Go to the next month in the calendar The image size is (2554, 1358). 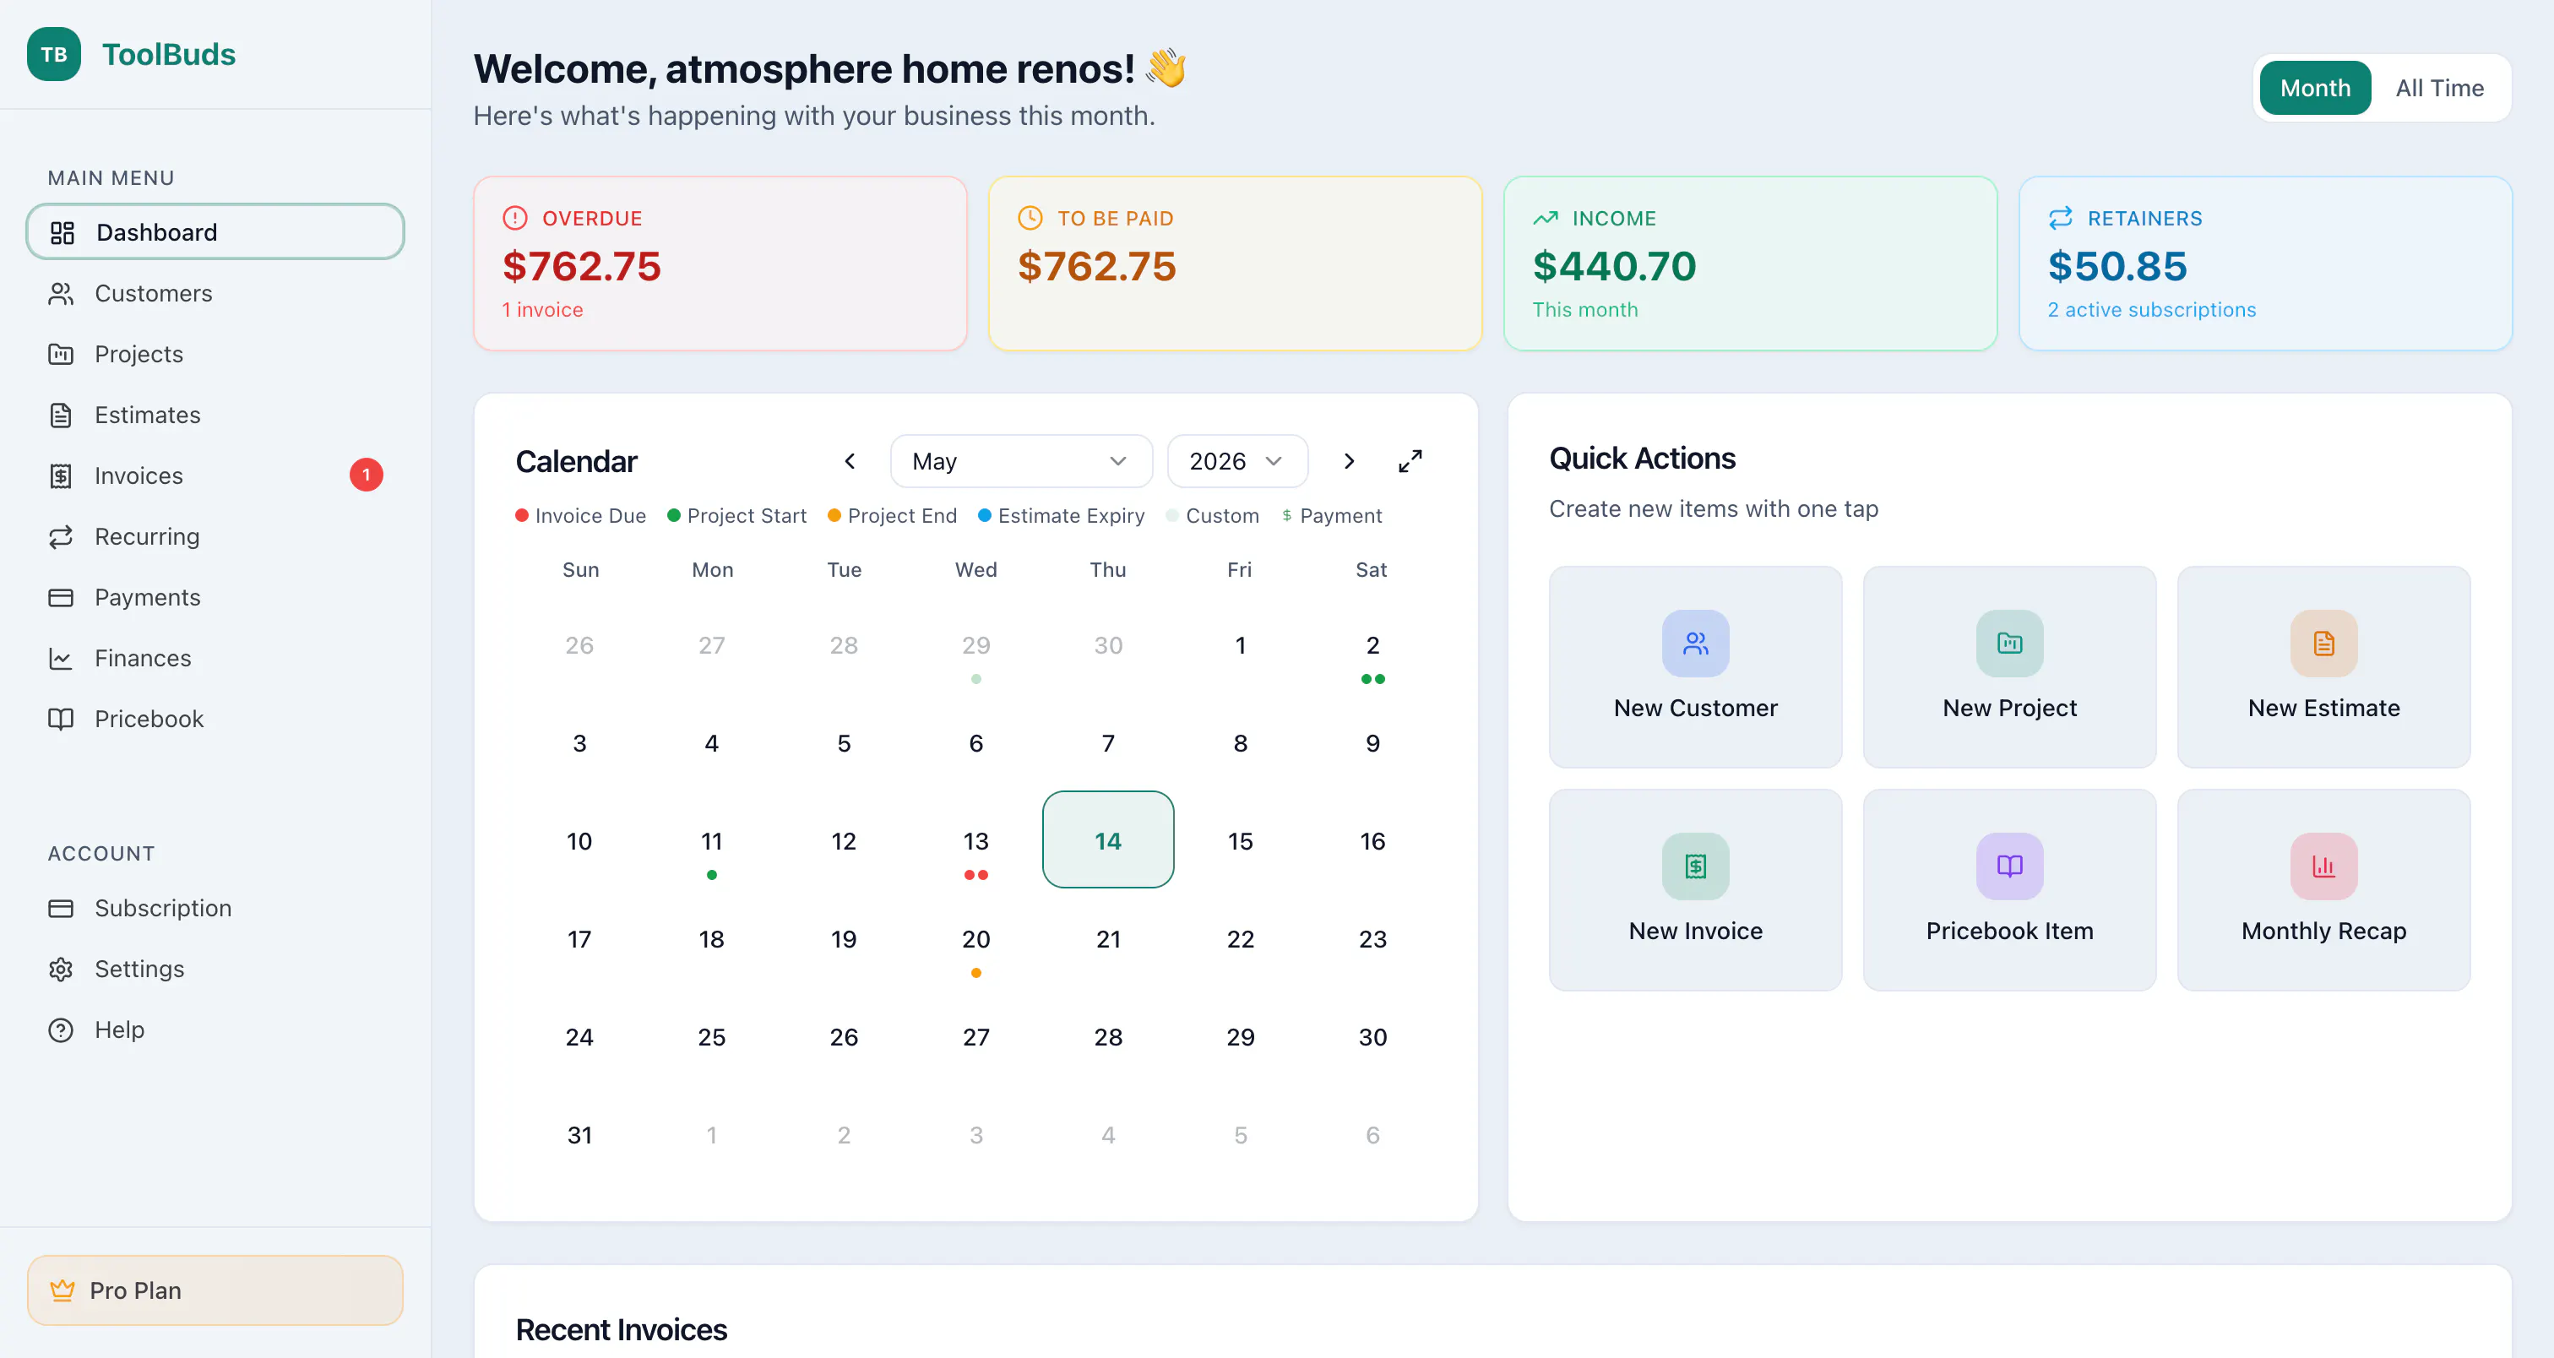[1349, 461]
